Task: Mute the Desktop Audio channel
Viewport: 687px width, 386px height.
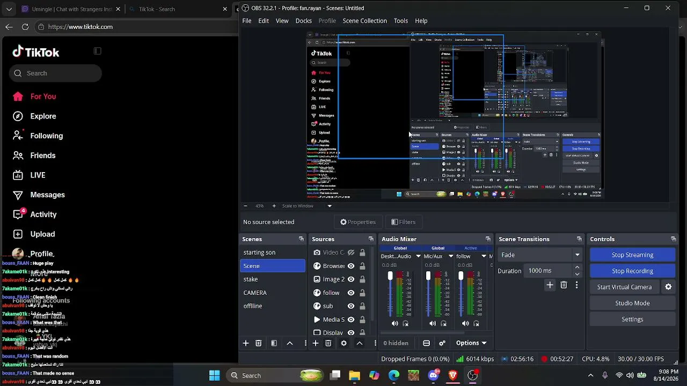Action: [x=395, y=323]
